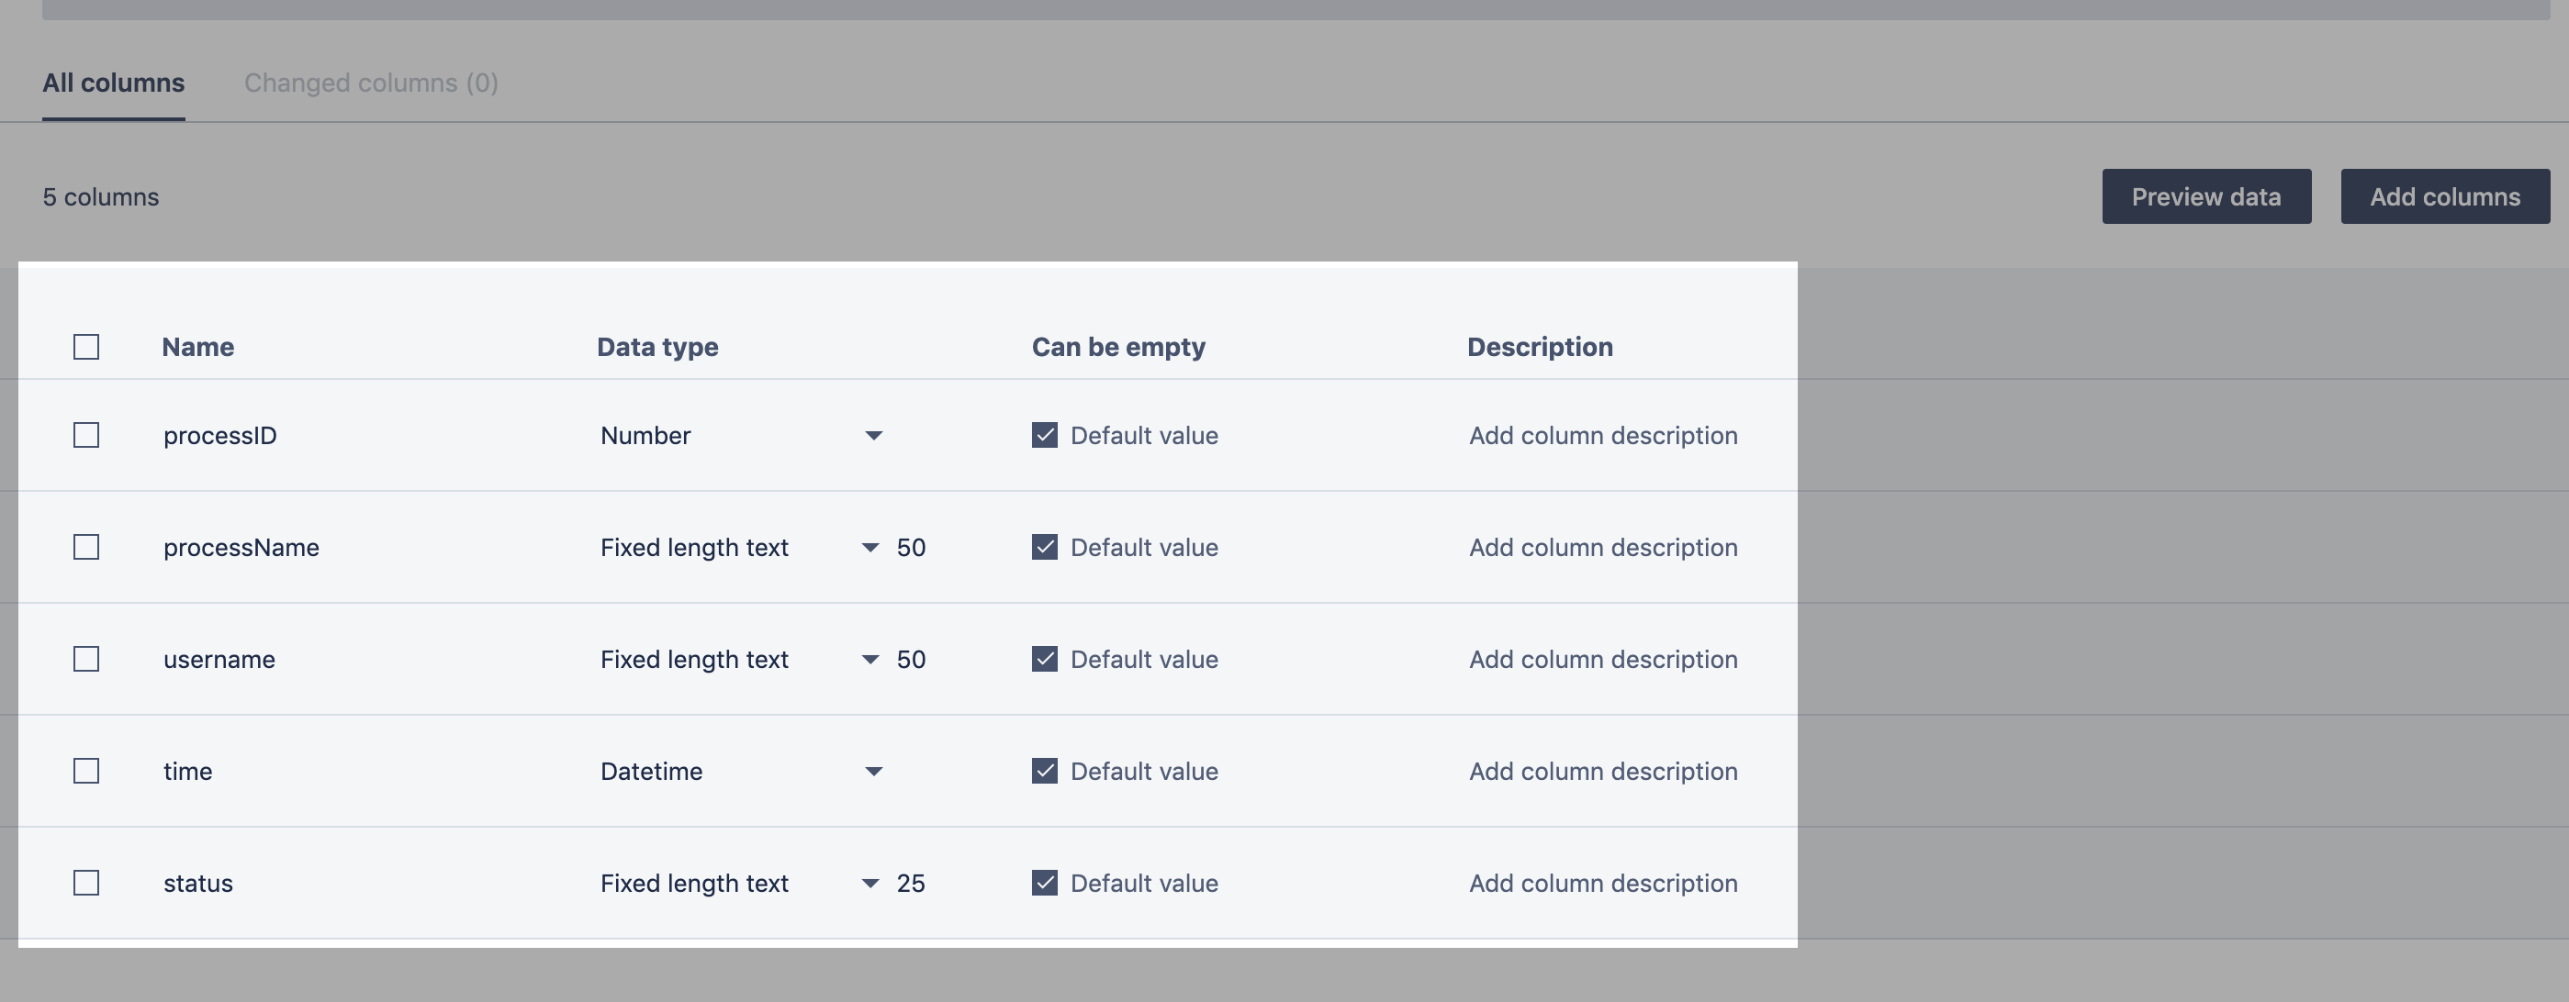Click the processName column name field

(241, 548)
